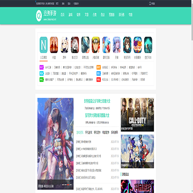Click the page vertical scrollbar
The height and width of the screenshot is (193, 193).
[192, 96]
